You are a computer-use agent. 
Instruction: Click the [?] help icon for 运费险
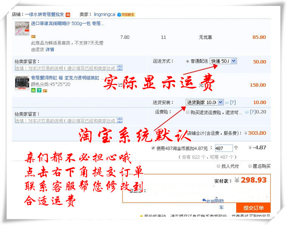[253, 112]
